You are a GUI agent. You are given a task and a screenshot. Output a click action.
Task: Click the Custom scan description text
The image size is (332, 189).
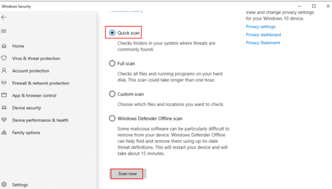(170, 104)
